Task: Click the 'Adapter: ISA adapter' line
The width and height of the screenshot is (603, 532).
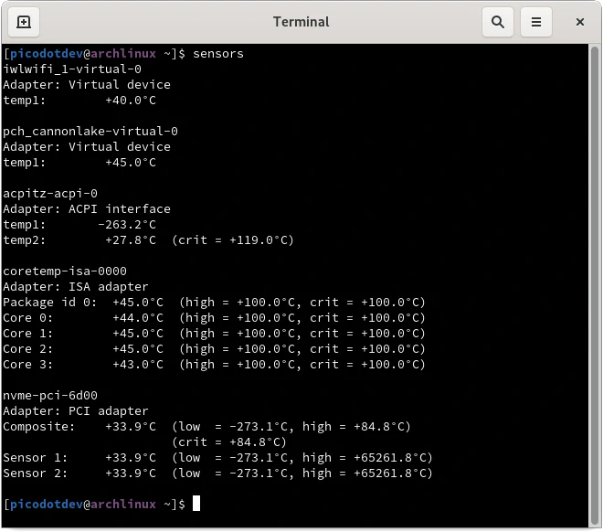Action: (76, 286)
